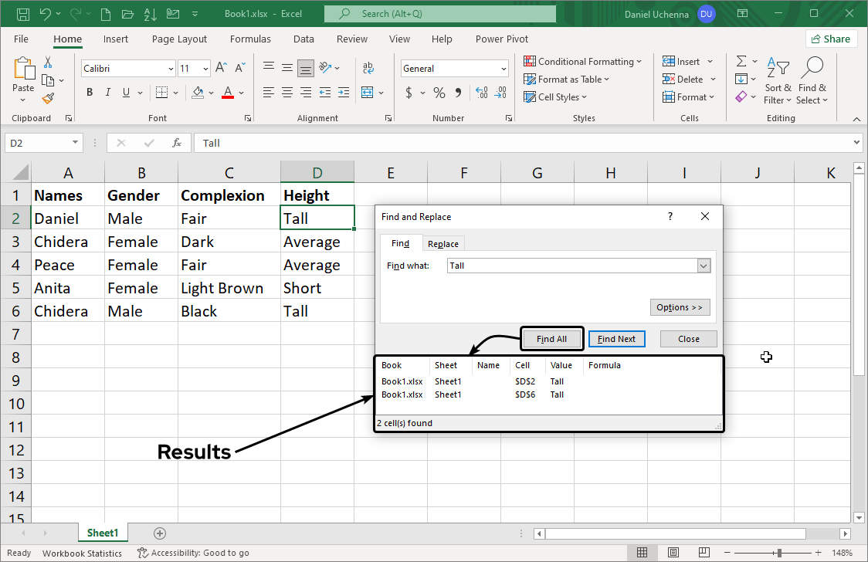Add a new sheet with plus icon

click(160, 533)
